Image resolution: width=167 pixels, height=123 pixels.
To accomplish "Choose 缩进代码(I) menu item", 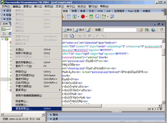I will (37, 79).
